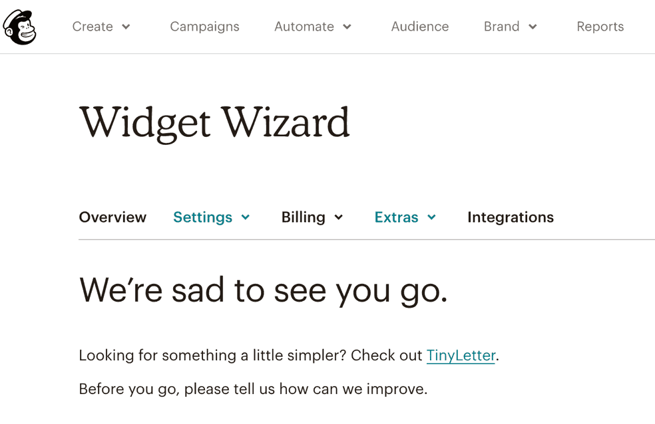Screen dimensions: 655x424
Task: Expand the Create dropdown chevron
Action: (x=126, y=27)
